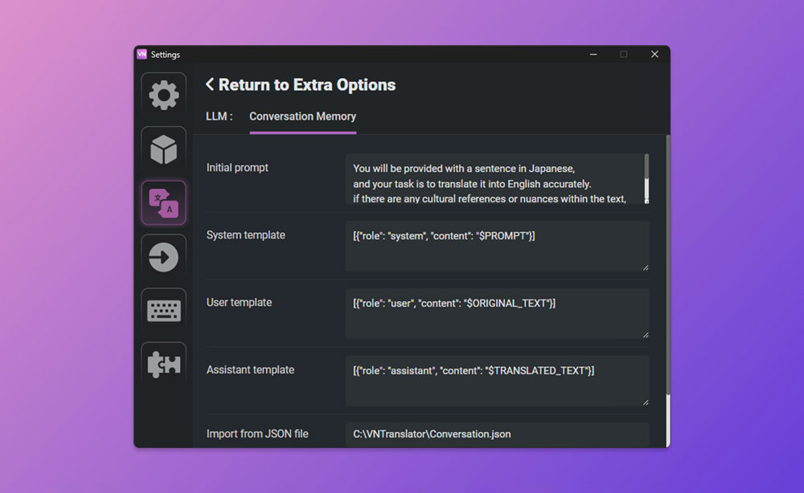Switch to the Conversation Memory tab
The height and width of the screenshot is (493, 804).
302,116
